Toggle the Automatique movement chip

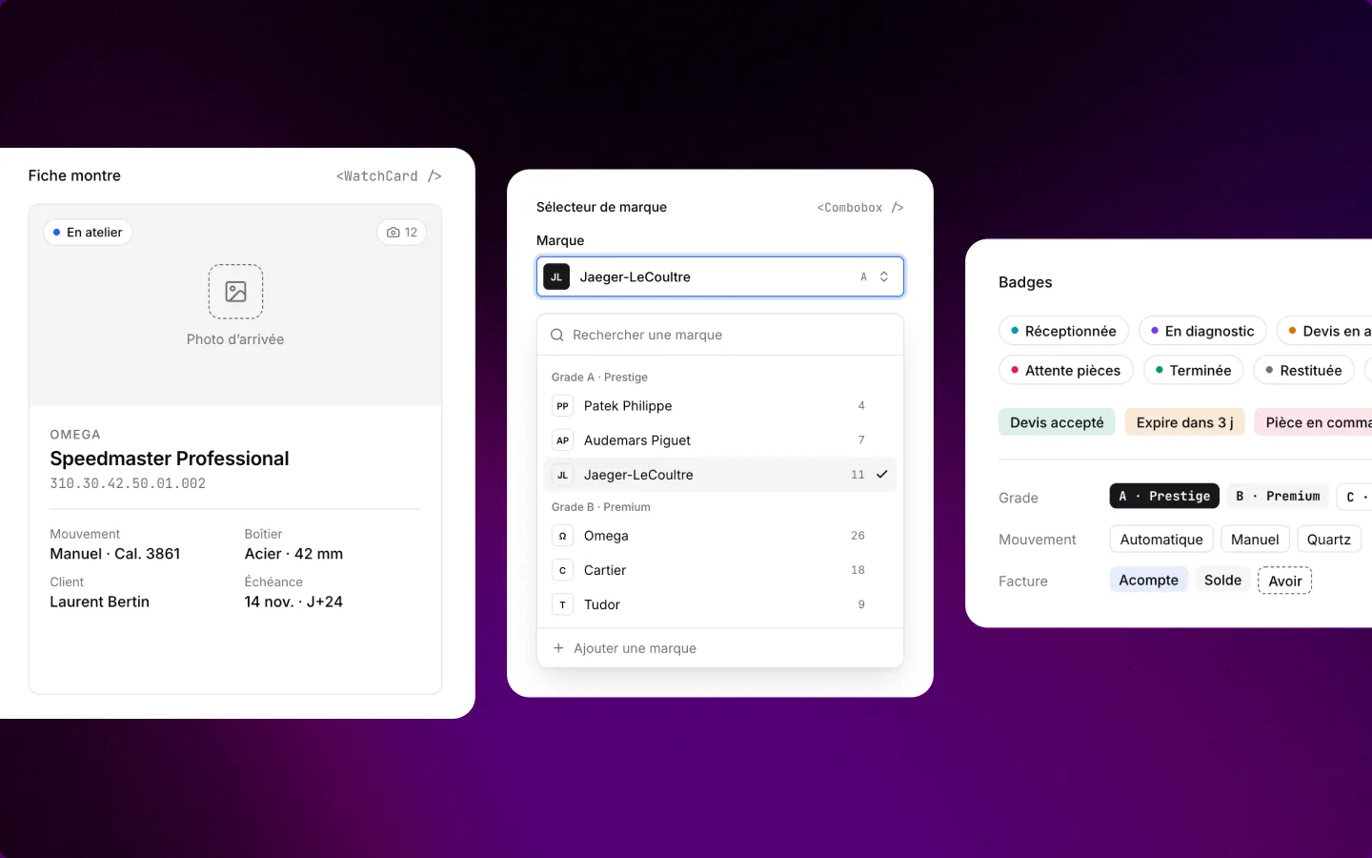click(1161, 540)
